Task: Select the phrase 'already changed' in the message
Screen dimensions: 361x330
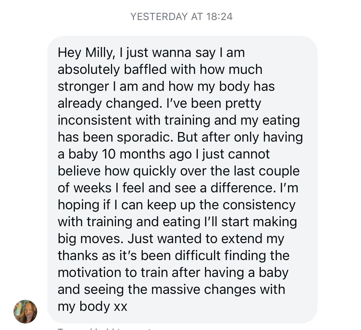Action: coord(108,104)
